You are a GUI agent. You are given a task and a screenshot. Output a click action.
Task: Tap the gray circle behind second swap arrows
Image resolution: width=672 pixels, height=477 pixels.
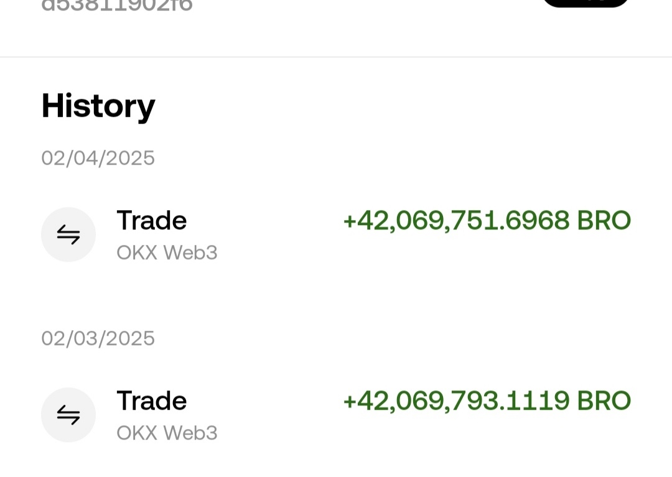point(68,415)
